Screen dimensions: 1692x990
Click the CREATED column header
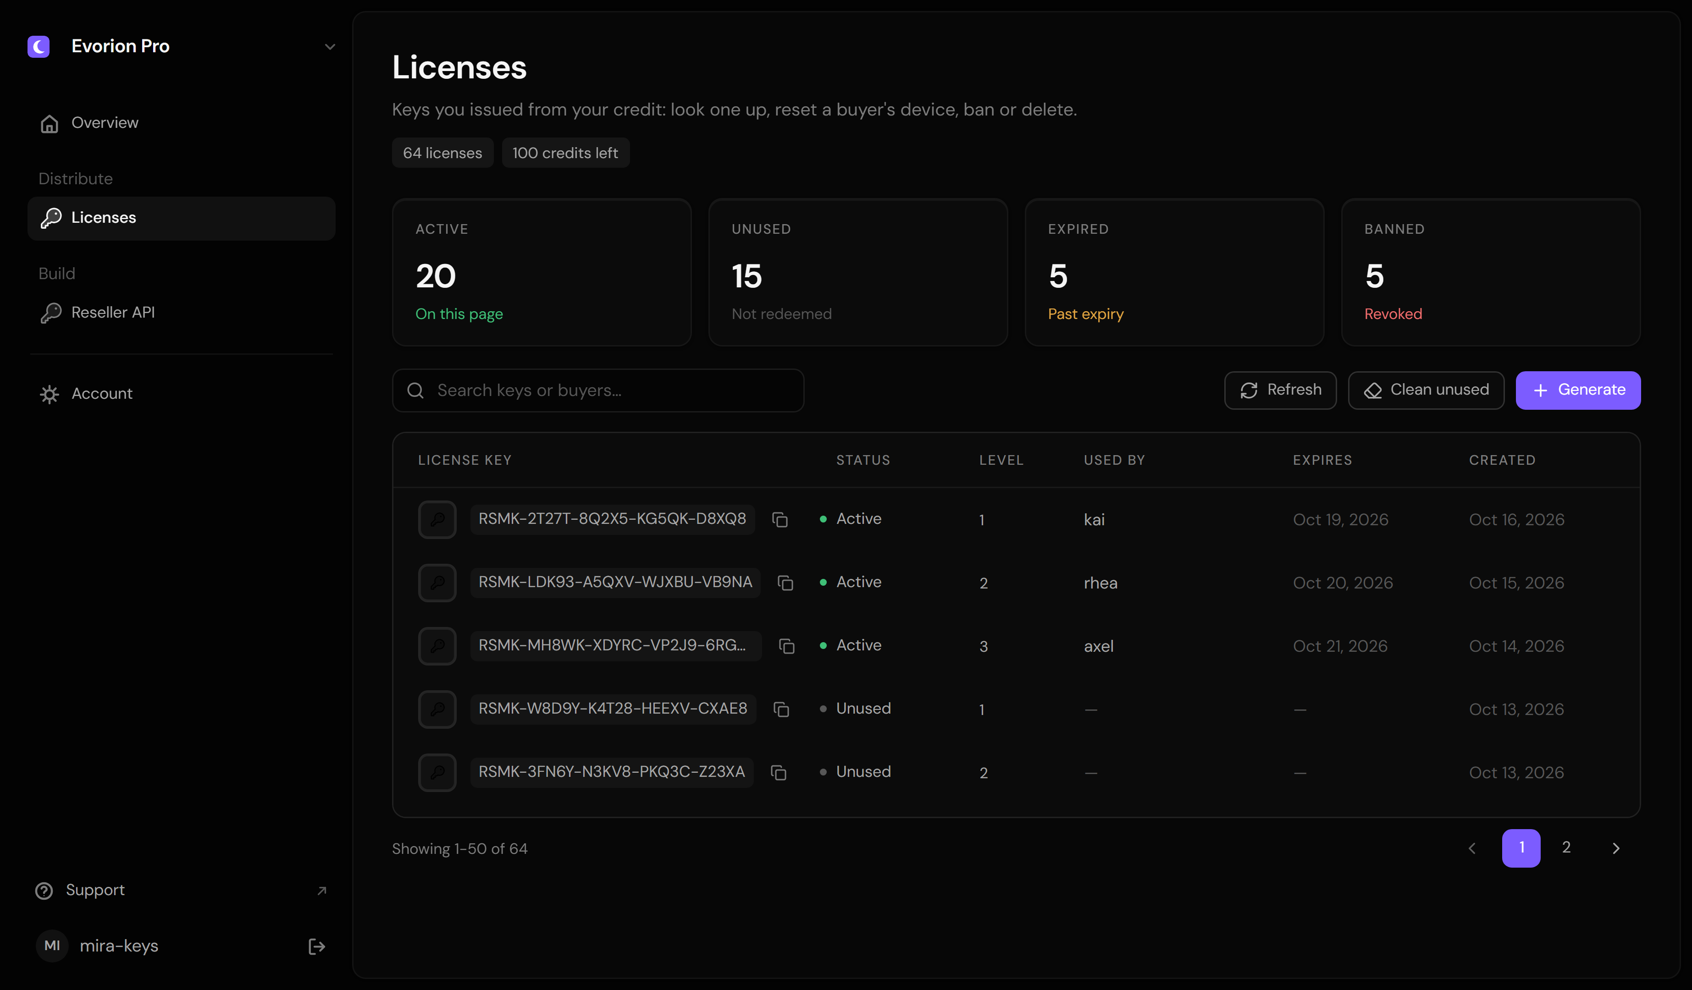pyautogui.click(x=1502, y=461)
